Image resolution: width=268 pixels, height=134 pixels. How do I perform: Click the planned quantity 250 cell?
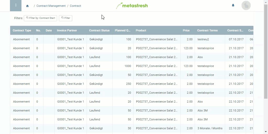pyautogui.click(x=123, y=84)
